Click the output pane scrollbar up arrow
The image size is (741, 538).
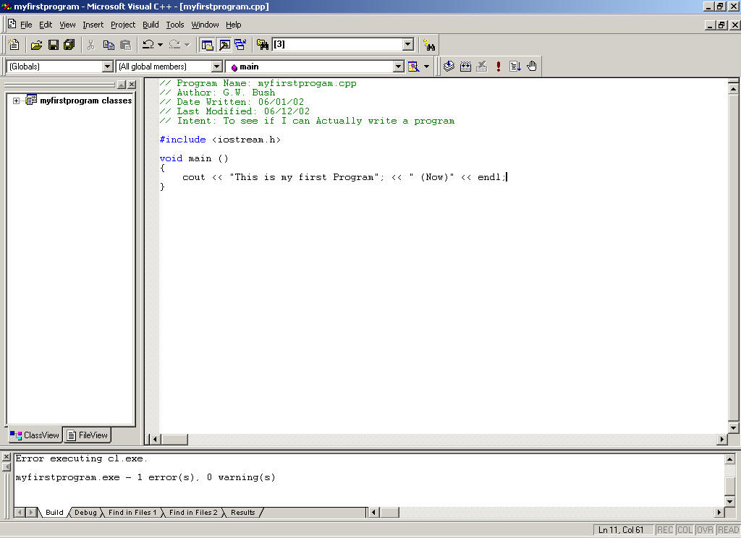[729, 459]
